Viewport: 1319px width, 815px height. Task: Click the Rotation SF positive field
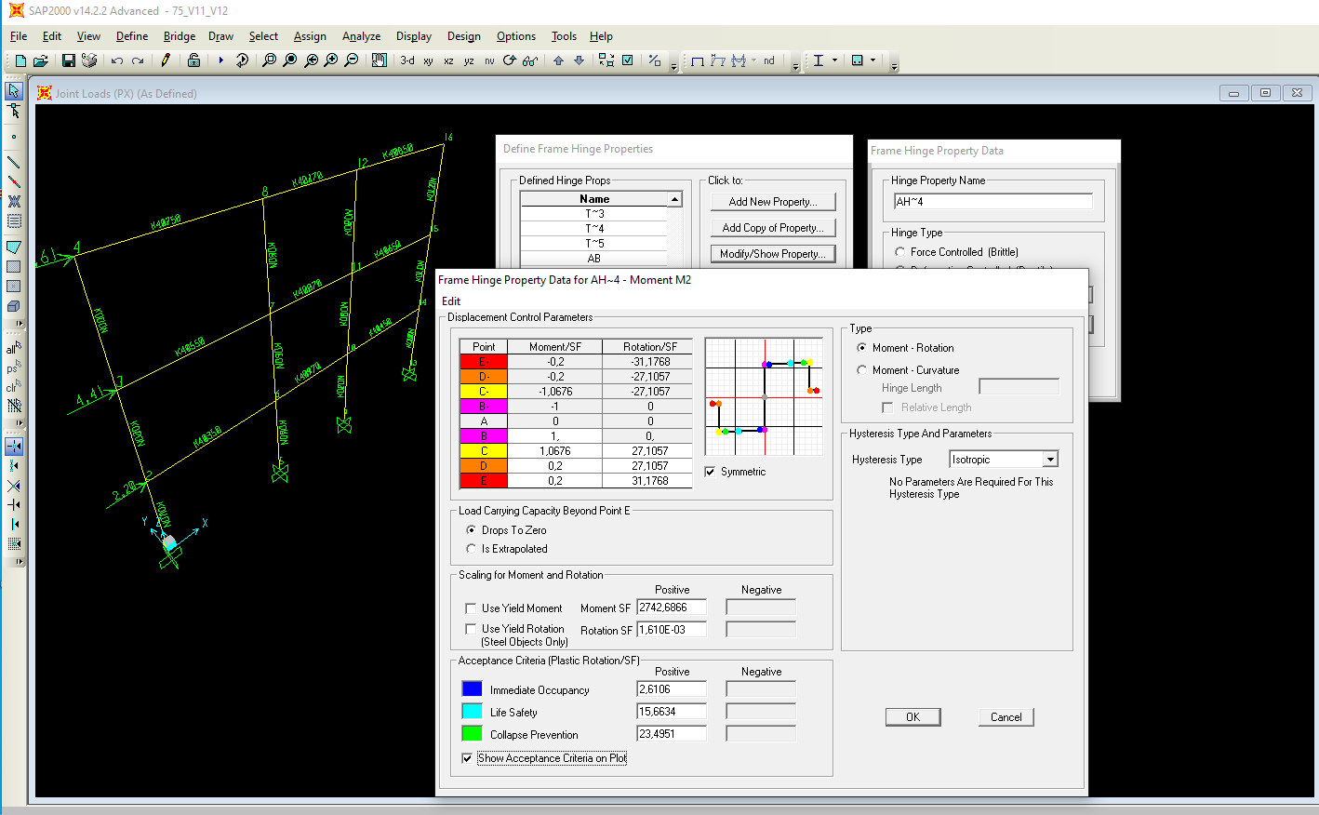[x=672, y=630]
